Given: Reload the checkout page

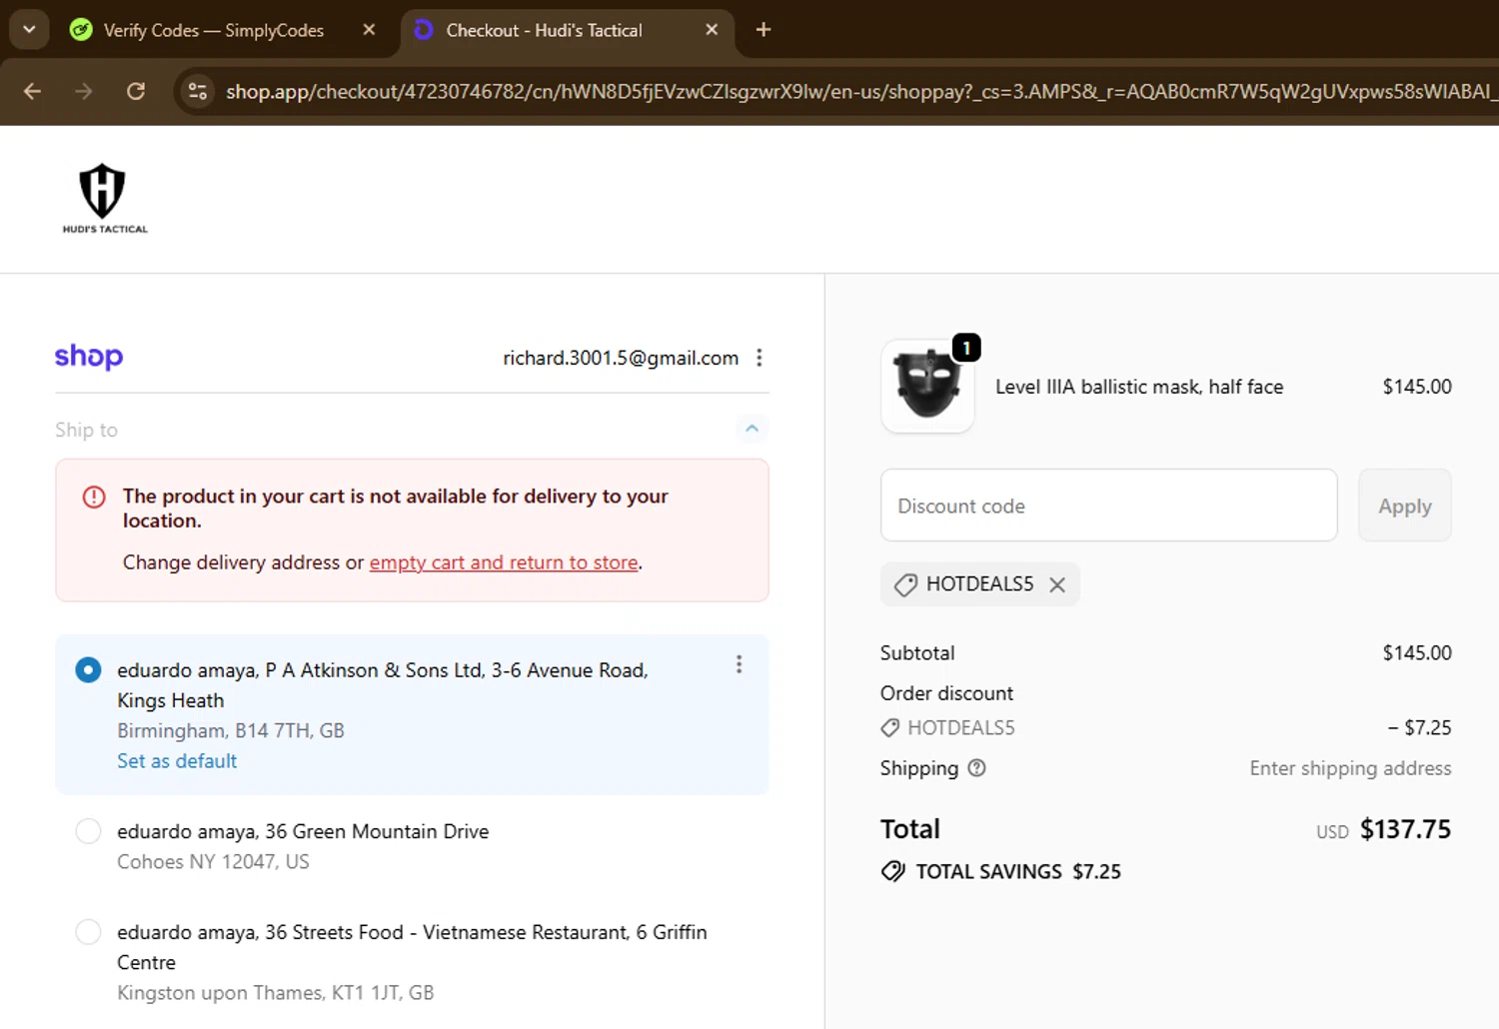Looking at the screenshot, I should click(x=136, y=91).
